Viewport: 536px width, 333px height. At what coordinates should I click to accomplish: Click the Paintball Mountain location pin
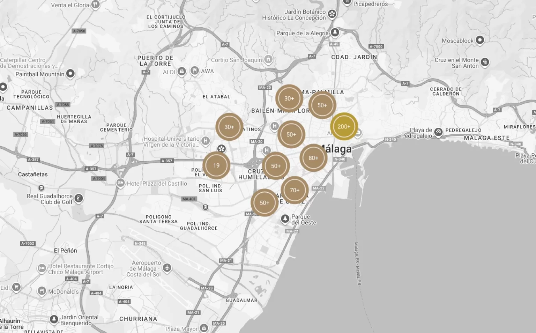(70, 74)
